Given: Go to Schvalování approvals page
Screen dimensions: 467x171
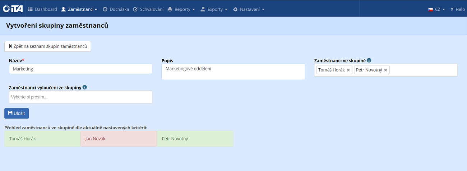Looking at the screenshot, I should coord(148,9).
